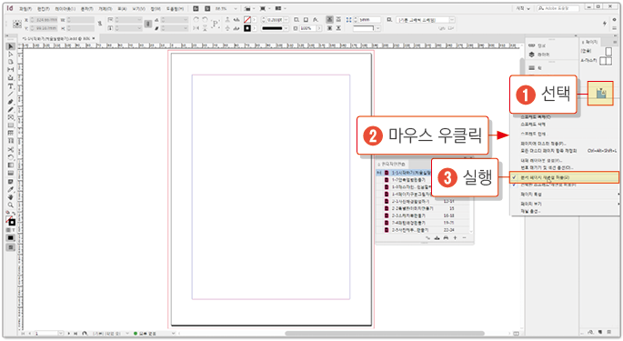Toggle the view mode button at toolbox bottom
623x341 pixels.
[x=11, y=247]
